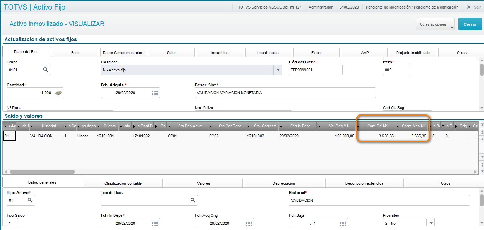This screenshot has width=484, height=230.
Task: Select the Valores tab
Action: point(204,183)
